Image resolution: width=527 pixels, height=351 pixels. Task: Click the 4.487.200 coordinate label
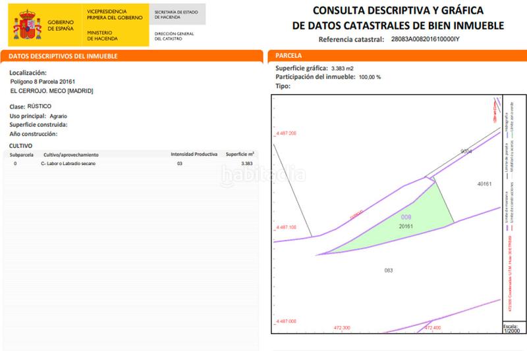(285, 133)
